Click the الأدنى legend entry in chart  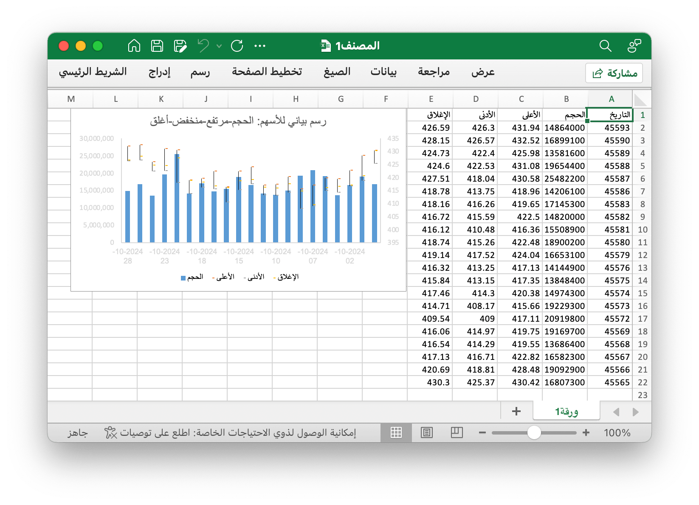(x=254, y=277)
